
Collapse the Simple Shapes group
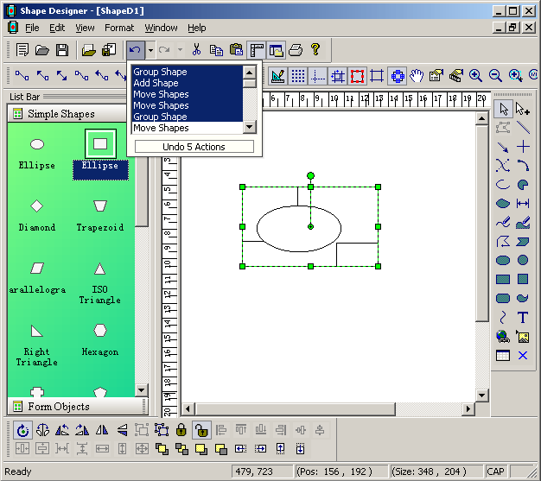[x=67, y=113]
